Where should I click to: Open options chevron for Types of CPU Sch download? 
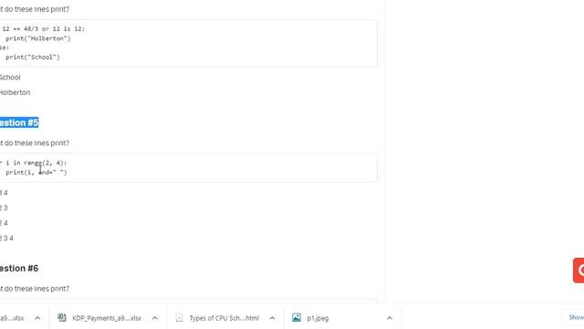coord(272,318)
